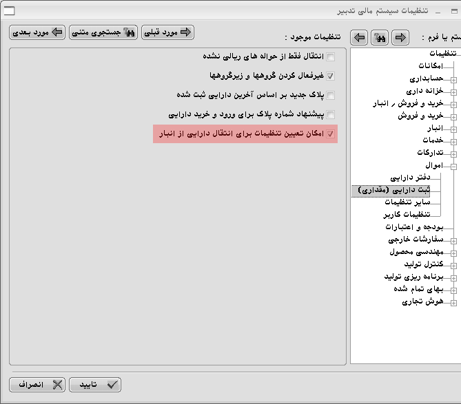Expand the خزانه داری tree node
This screenshot has width=461, height=404.
point(453,91)
